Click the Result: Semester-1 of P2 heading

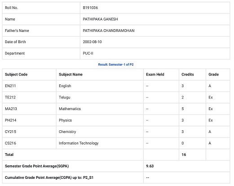click(x=116, y=65)
